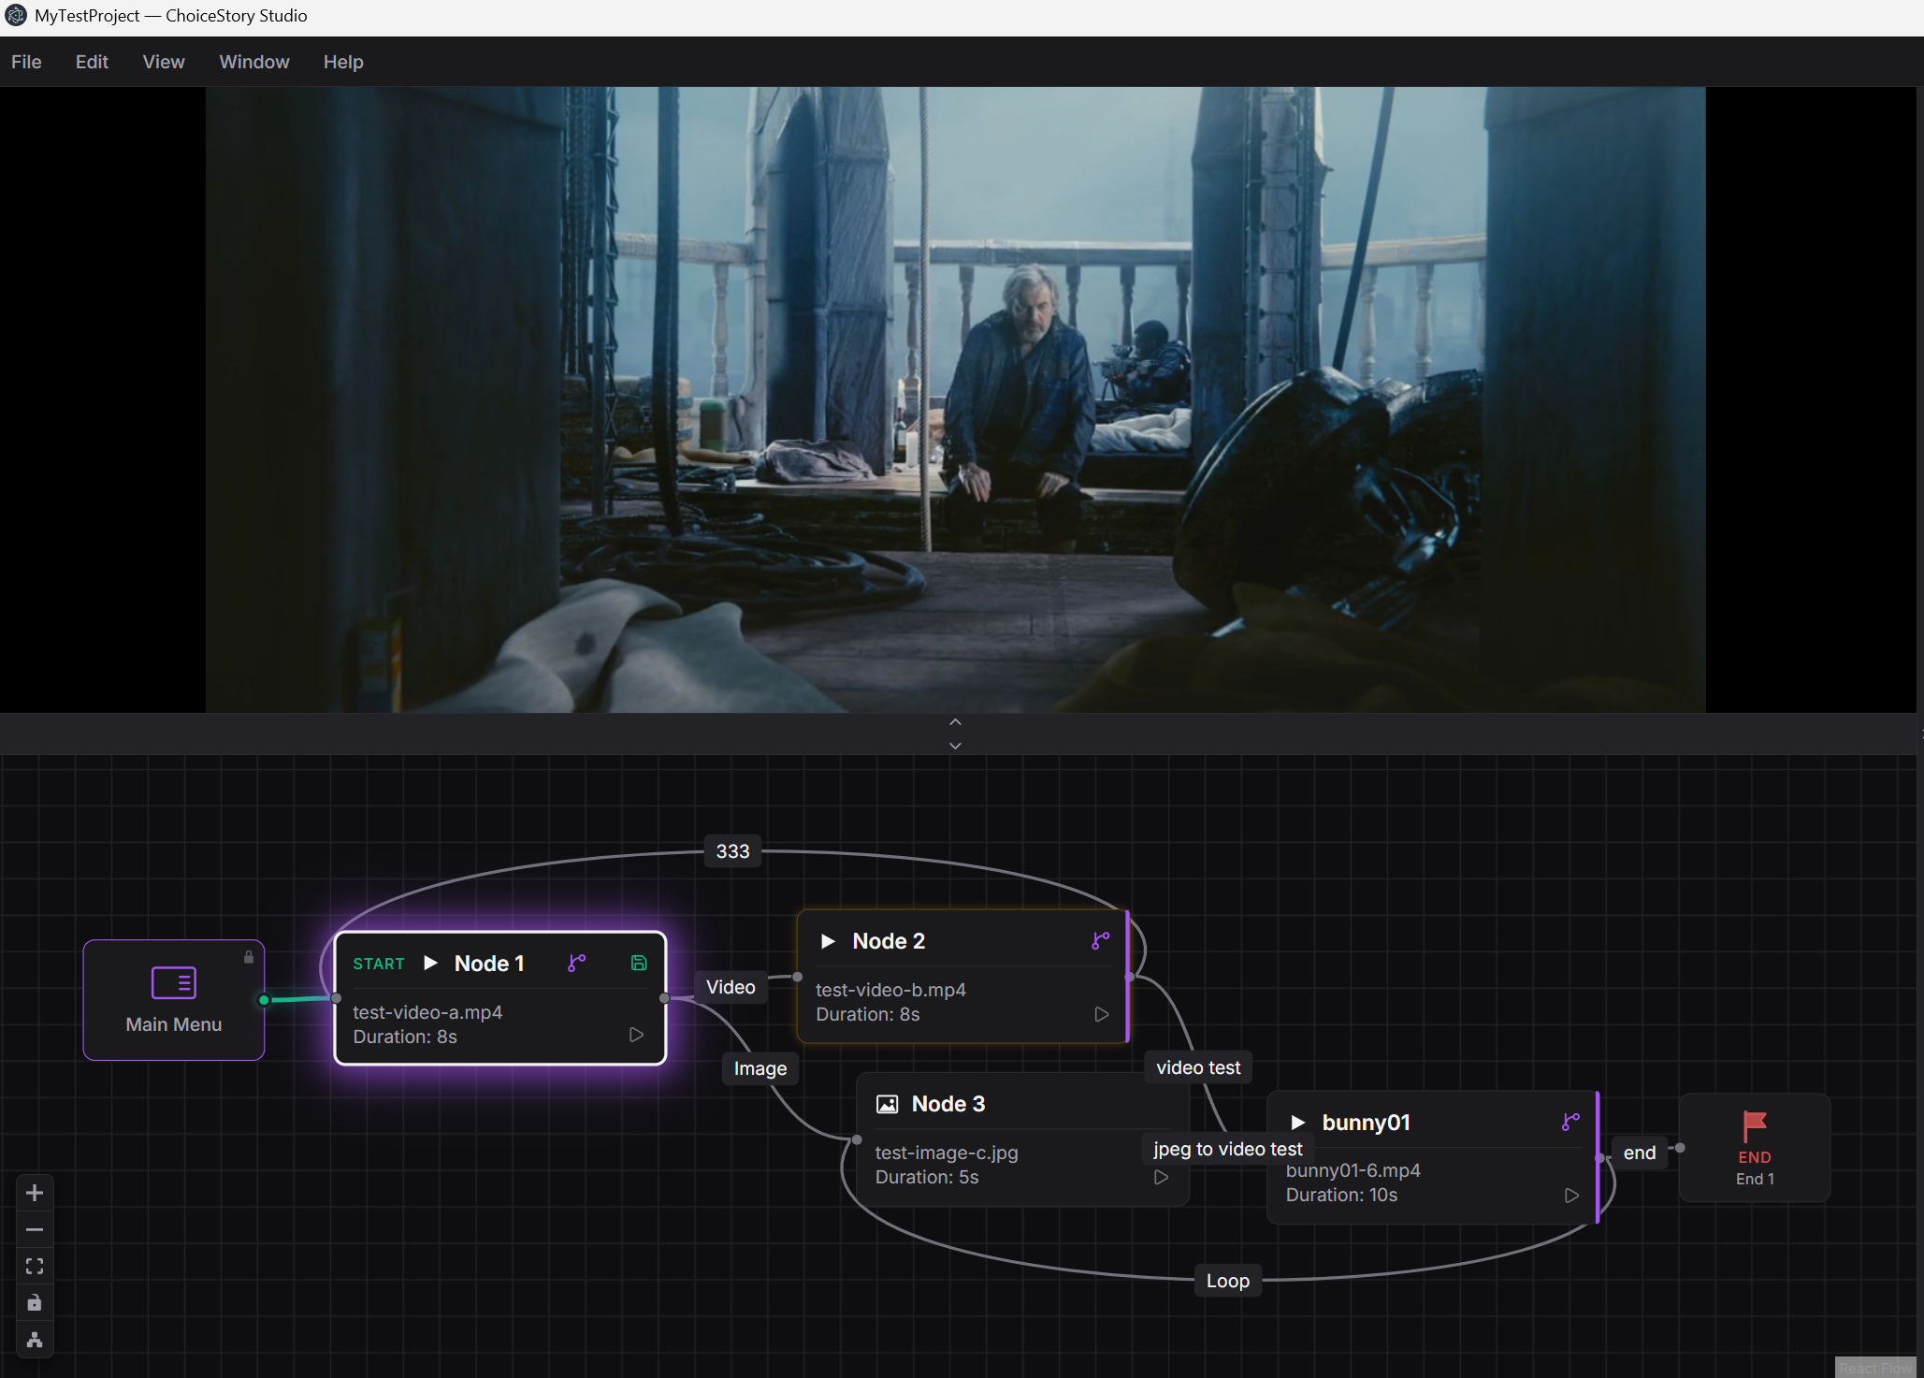Image resolution: width=1924 pixels, height=1378 pixels.
Task: Expand preview with the down chevron
Action: [955, 746]
